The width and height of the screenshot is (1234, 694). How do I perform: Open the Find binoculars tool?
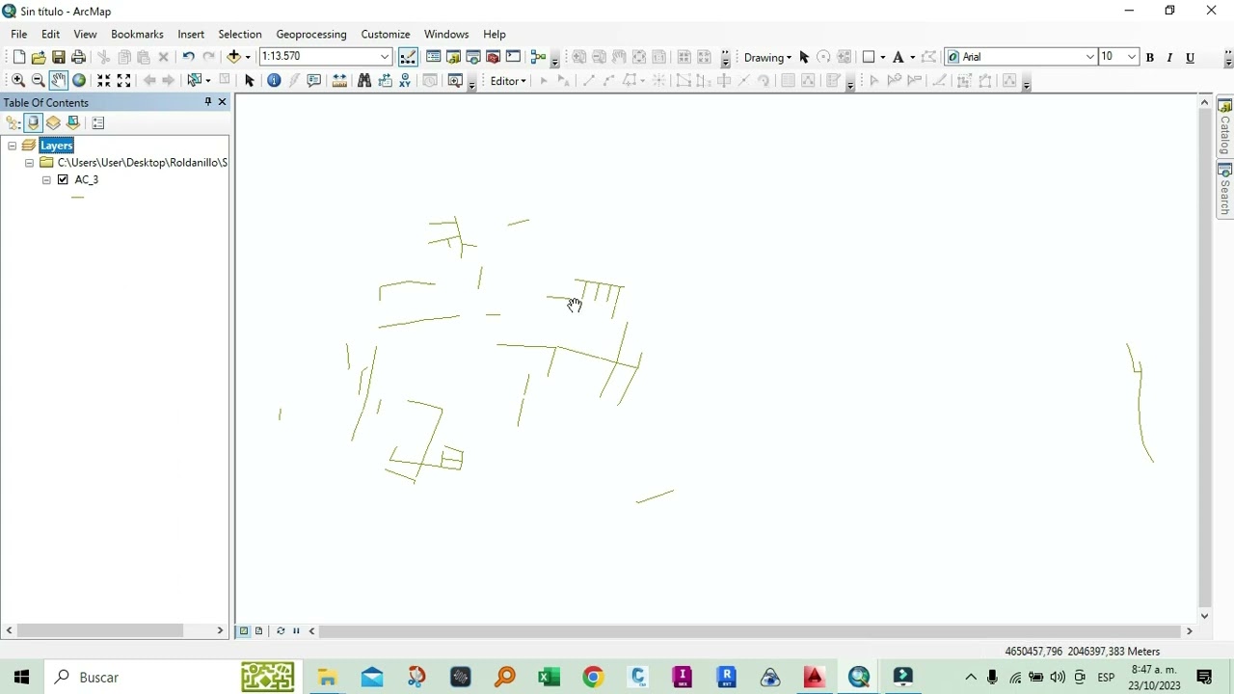364,81
